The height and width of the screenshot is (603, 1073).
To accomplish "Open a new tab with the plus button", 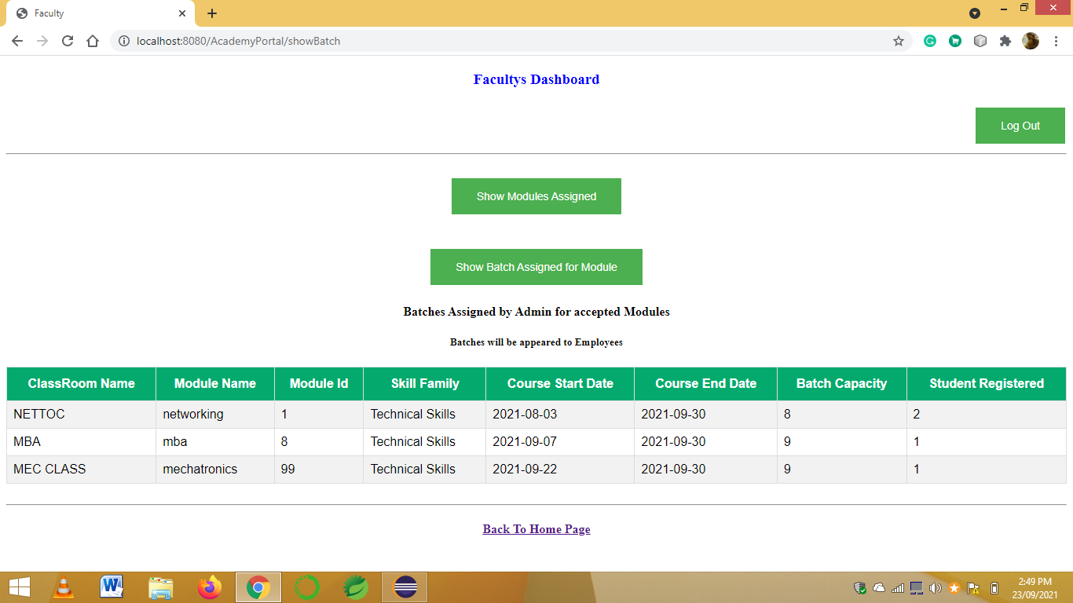I will (x=211, y=13).
